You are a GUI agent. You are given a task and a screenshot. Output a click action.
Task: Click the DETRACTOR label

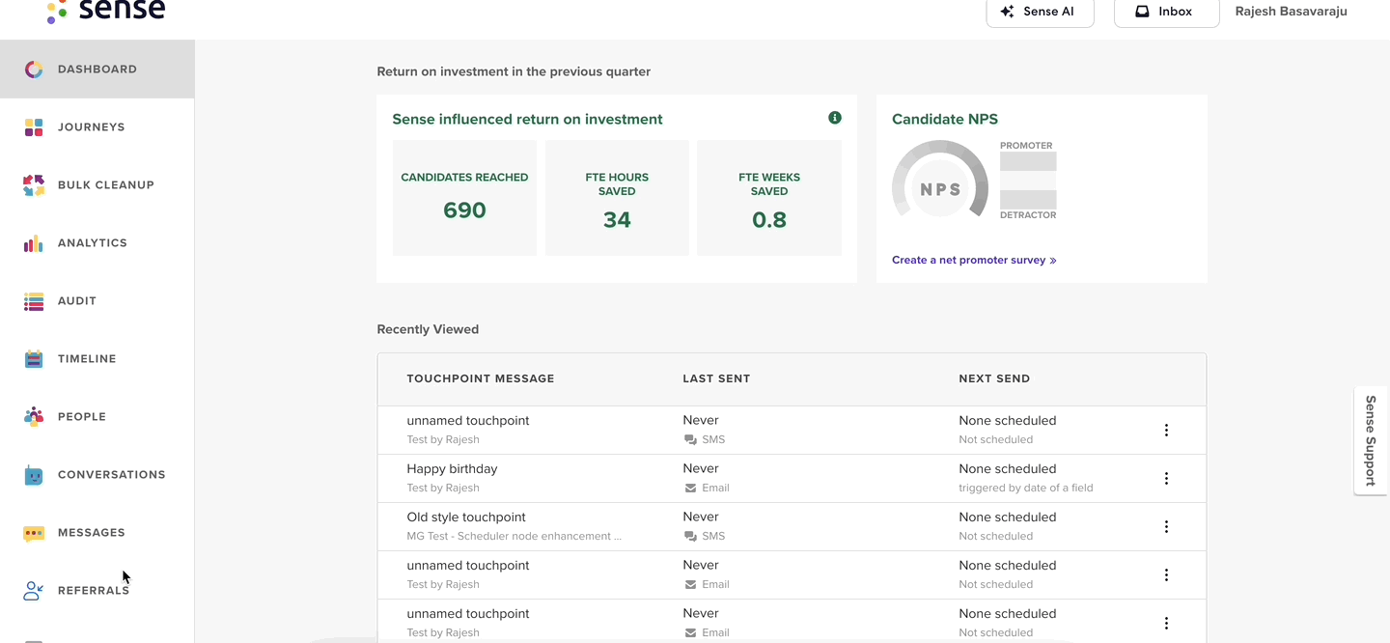[x=1028, y=215]
